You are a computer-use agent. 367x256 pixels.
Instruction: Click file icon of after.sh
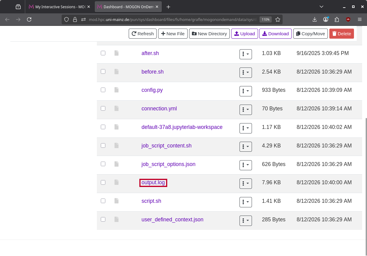pyautogui.click(x=116, y=53)
